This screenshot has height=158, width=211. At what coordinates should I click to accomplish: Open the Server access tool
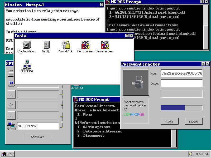105,47
